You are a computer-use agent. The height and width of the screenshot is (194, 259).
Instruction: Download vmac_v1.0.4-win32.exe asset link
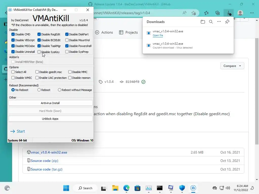pyautogui.click(x=49, y=152)
